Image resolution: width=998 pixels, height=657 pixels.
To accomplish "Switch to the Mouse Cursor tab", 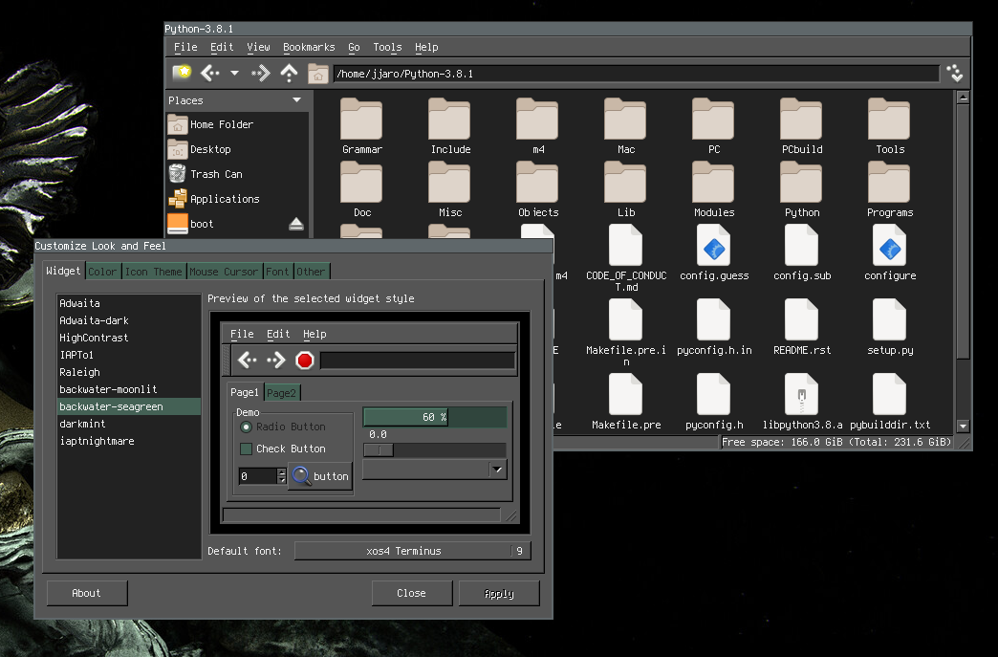I will 224,272.
